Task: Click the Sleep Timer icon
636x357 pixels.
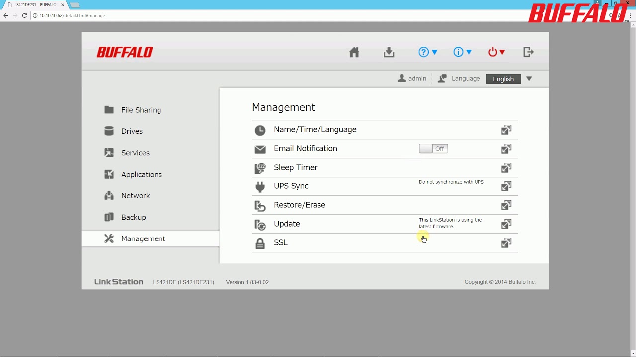Action: [260, 168]
